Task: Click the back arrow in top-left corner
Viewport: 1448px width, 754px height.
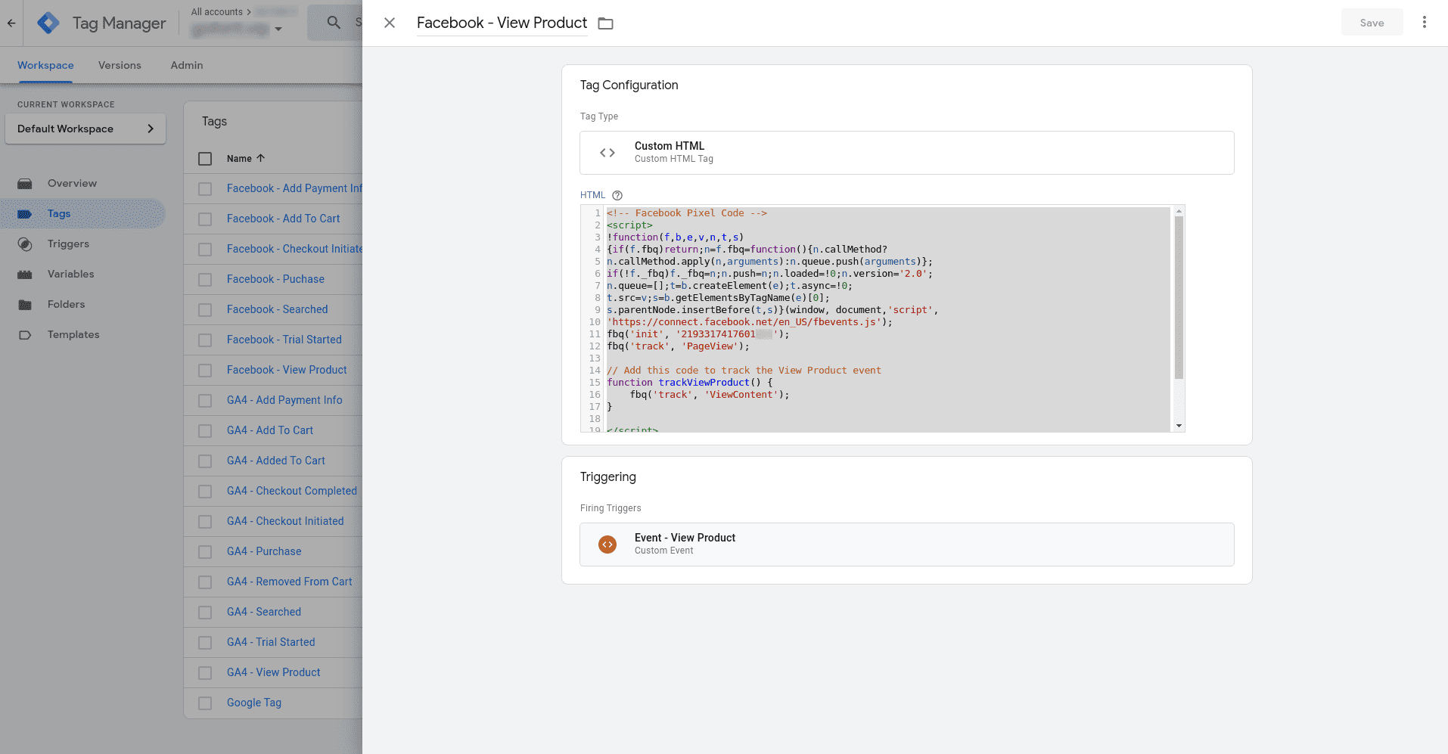Action: (x=11, y=23)
